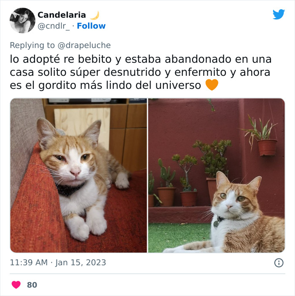The width and height of the screenshot is (295, 296).
Task: Click the orange heart emoji in tweet
Action: pos(212,85)
